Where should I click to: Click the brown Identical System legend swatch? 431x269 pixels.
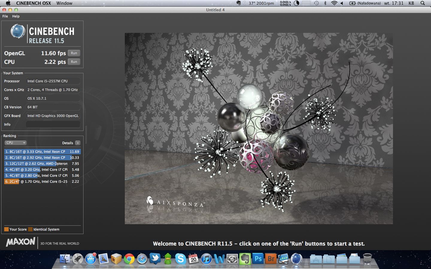(30, 229)
